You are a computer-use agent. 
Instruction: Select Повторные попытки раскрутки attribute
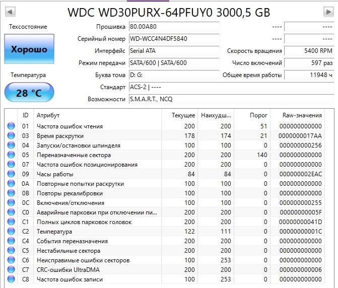coord(80,184)
